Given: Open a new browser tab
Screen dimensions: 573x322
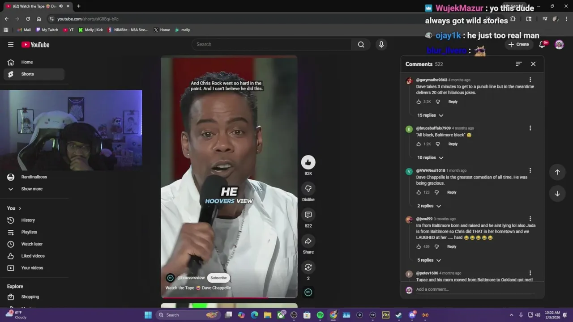Looking at the screenshot, I should coord(78,6).
